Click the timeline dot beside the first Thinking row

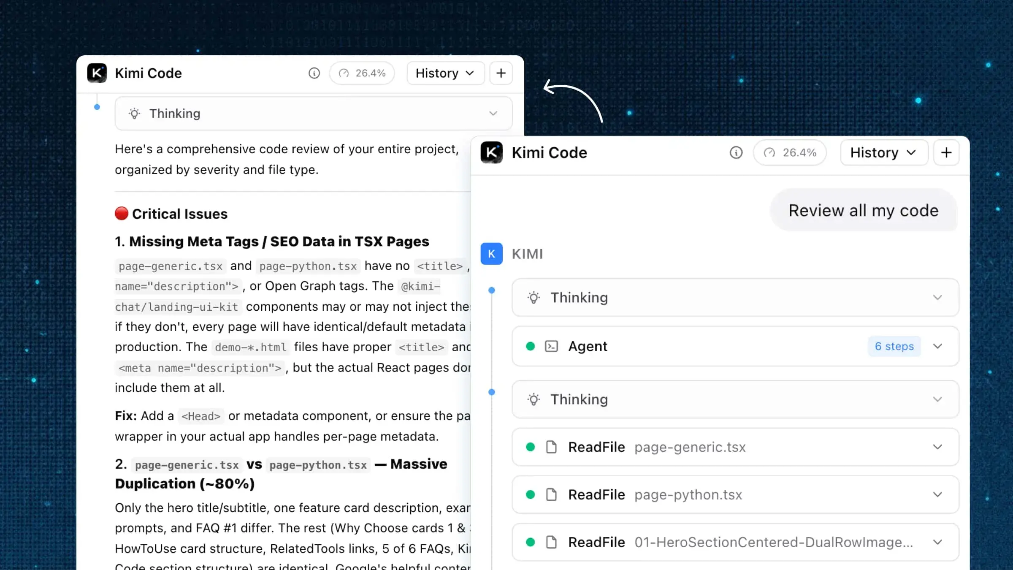click(x=492, y=290)
